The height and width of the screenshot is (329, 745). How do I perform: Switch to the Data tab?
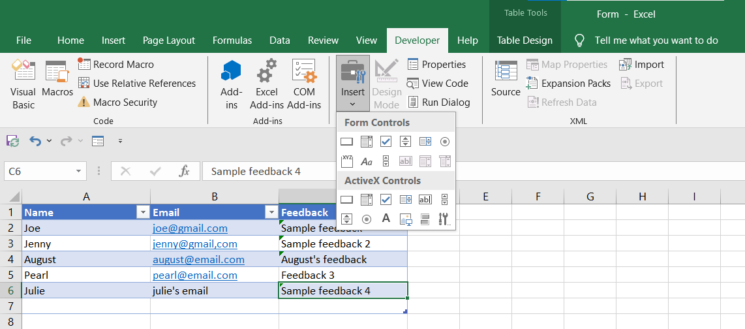(x=280, y=40)
